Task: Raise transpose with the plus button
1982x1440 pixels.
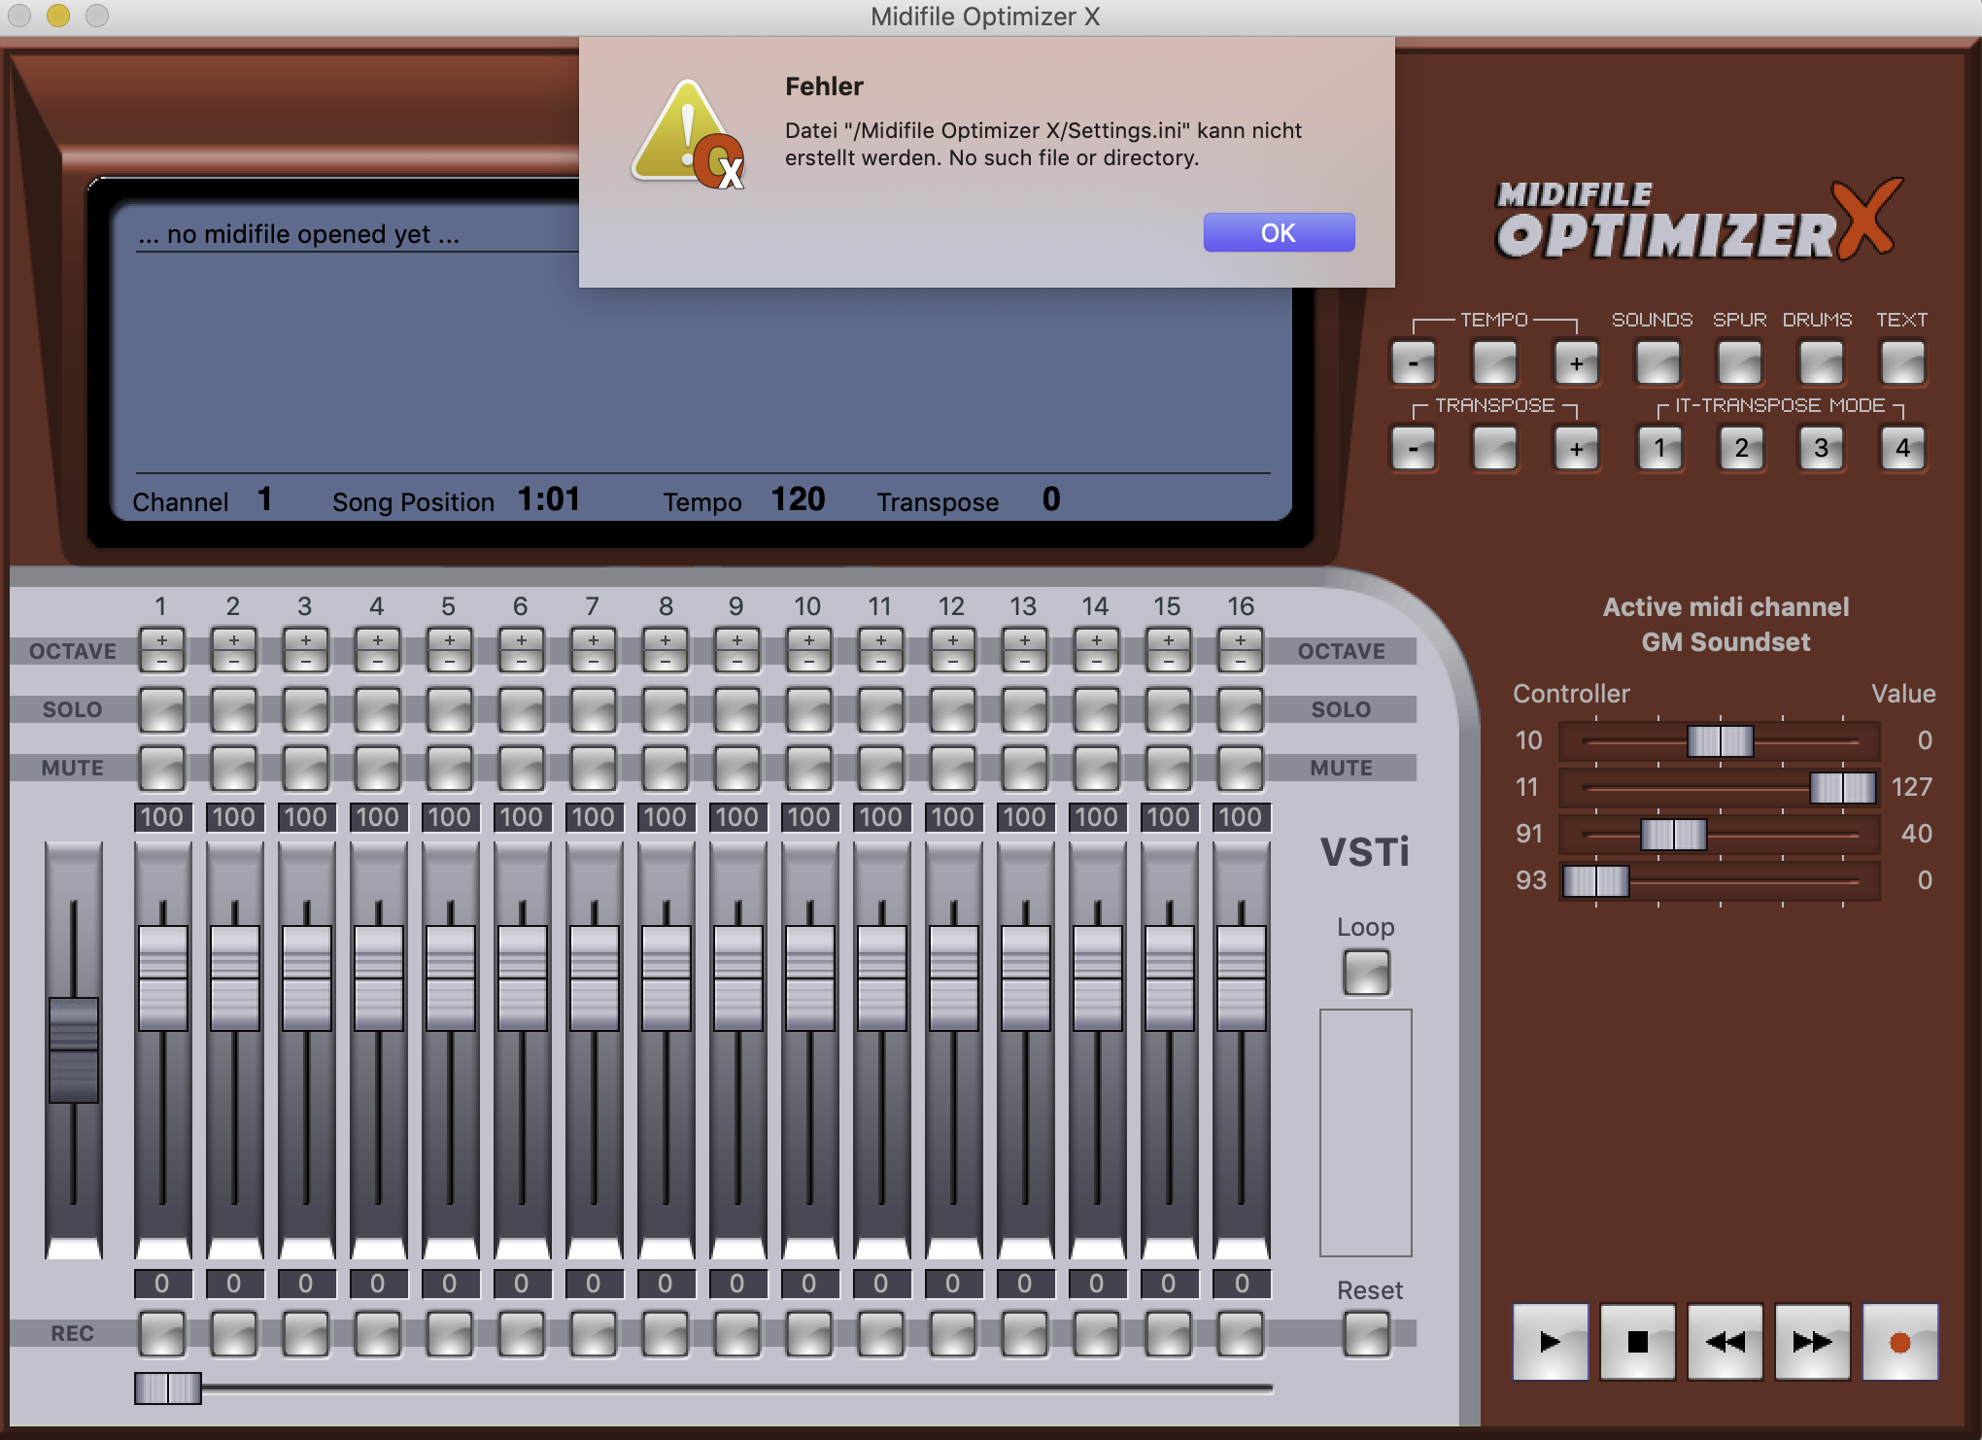Action: tap(1576, 449)
